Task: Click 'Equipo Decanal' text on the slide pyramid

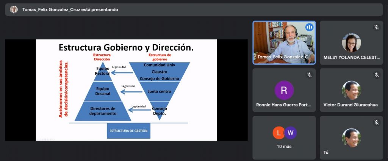Action: [103, 91]
